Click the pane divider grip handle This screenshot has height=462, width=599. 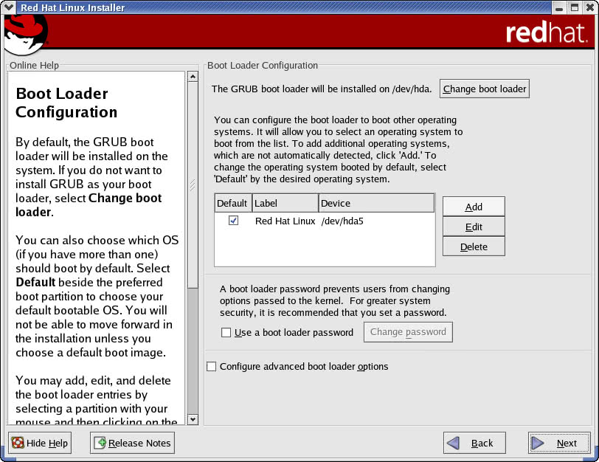point(193,185)
